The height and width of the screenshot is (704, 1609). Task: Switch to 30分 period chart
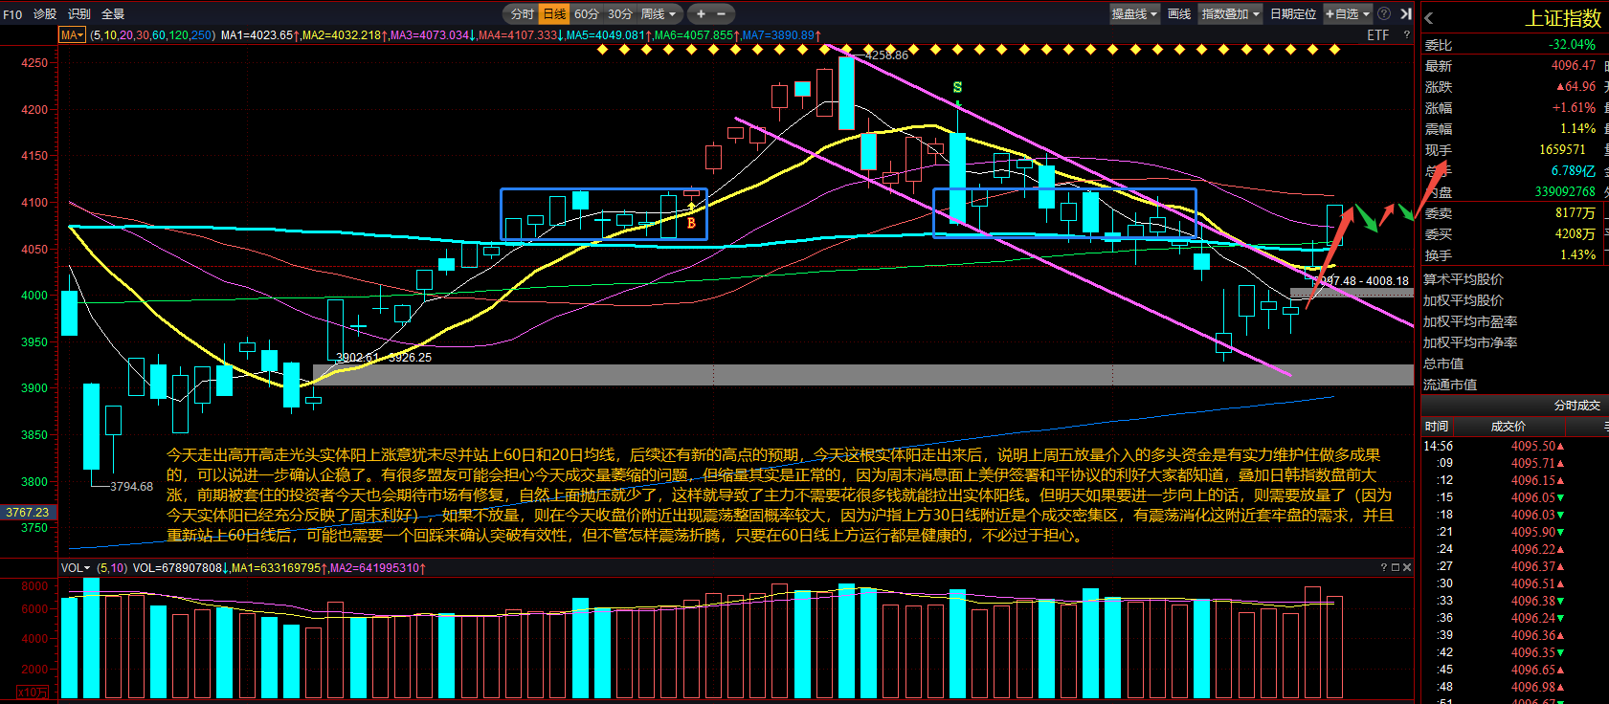pos(620,13)
